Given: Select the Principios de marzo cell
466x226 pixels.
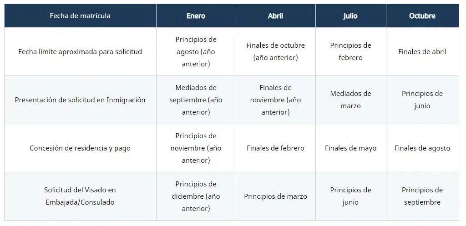Looking at the screenshot, I should pyautogui.click(x=275, y=196).
